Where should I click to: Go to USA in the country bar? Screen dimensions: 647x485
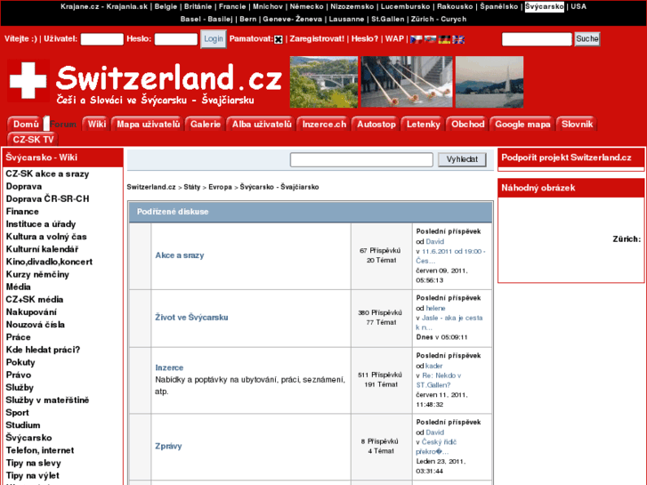click(x=578, y=6)
